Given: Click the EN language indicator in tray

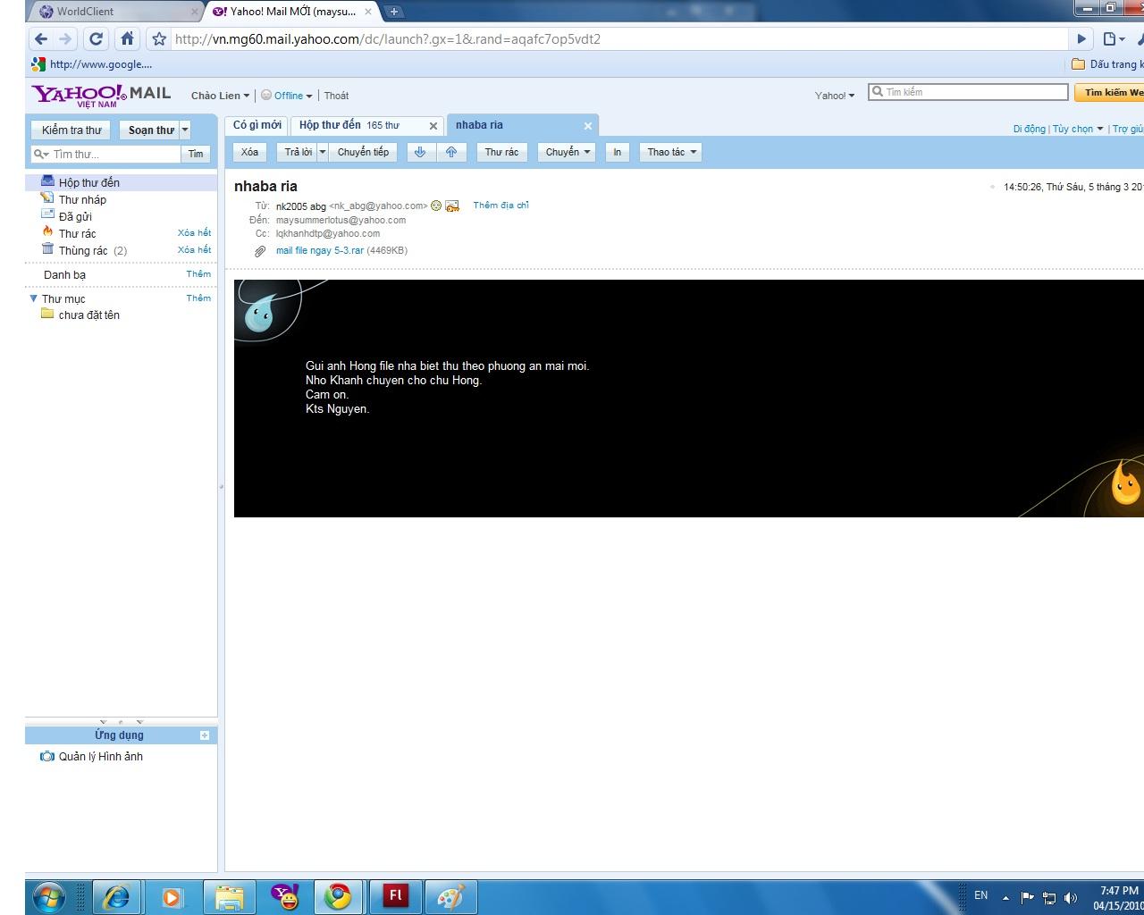Looking at the screenshot, I should click(x=980, y=895).
